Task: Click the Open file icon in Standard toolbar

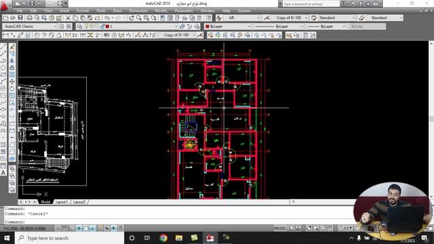Action: click(x=13, y=18)
